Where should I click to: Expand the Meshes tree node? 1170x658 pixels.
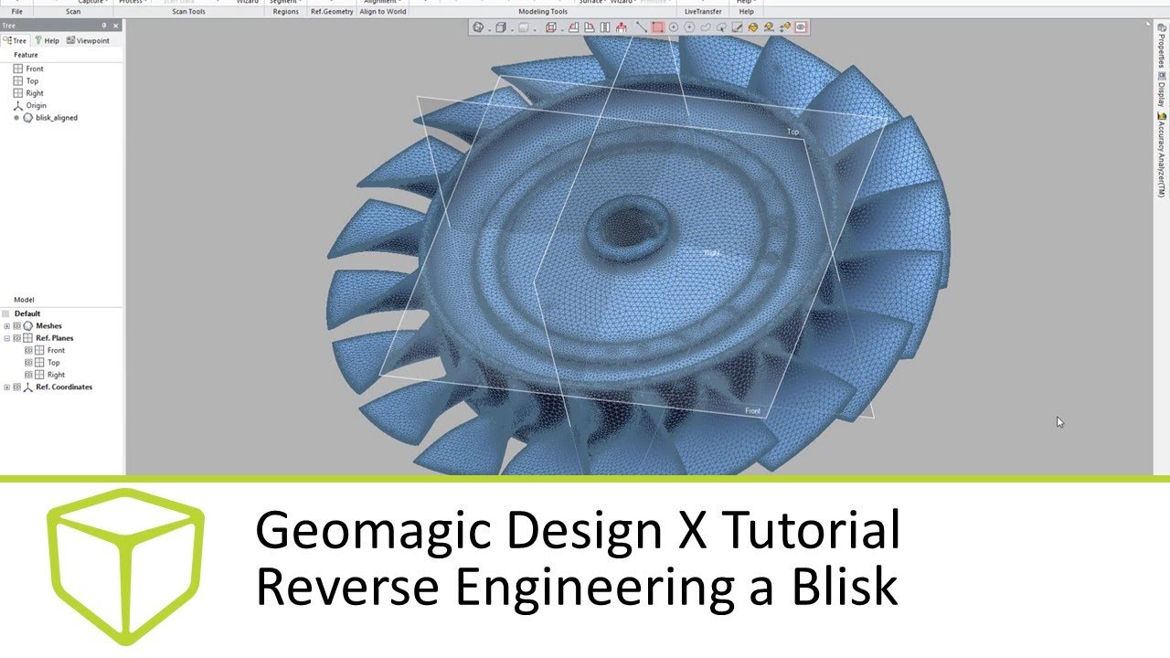pos(6,325)
